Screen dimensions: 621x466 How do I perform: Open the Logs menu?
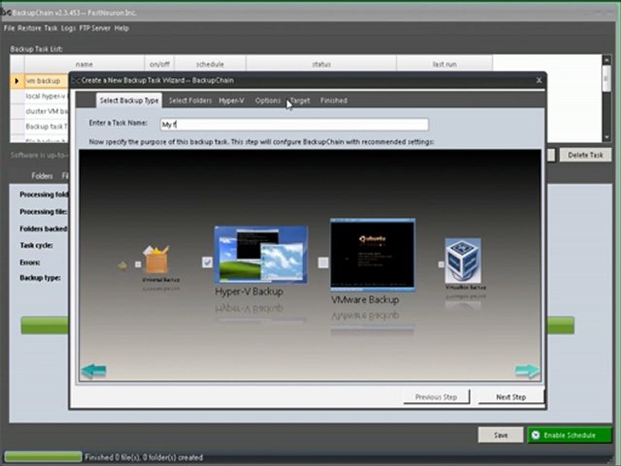pos(68,28)
